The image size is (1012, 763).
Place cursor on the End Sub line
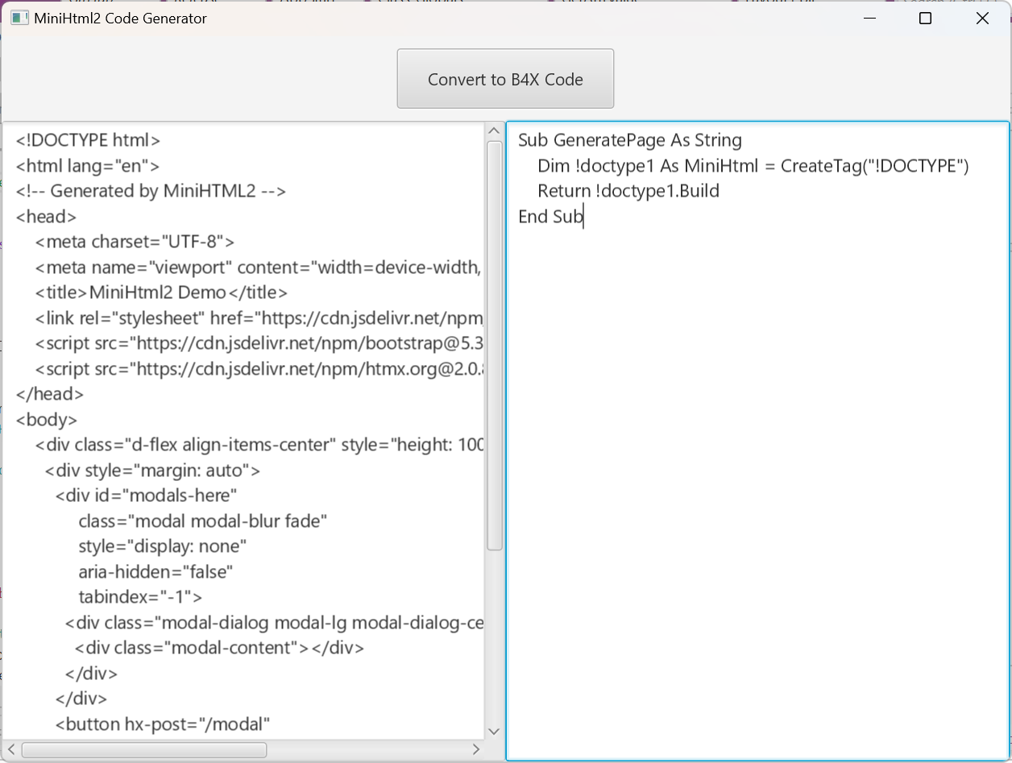[550, 217]
